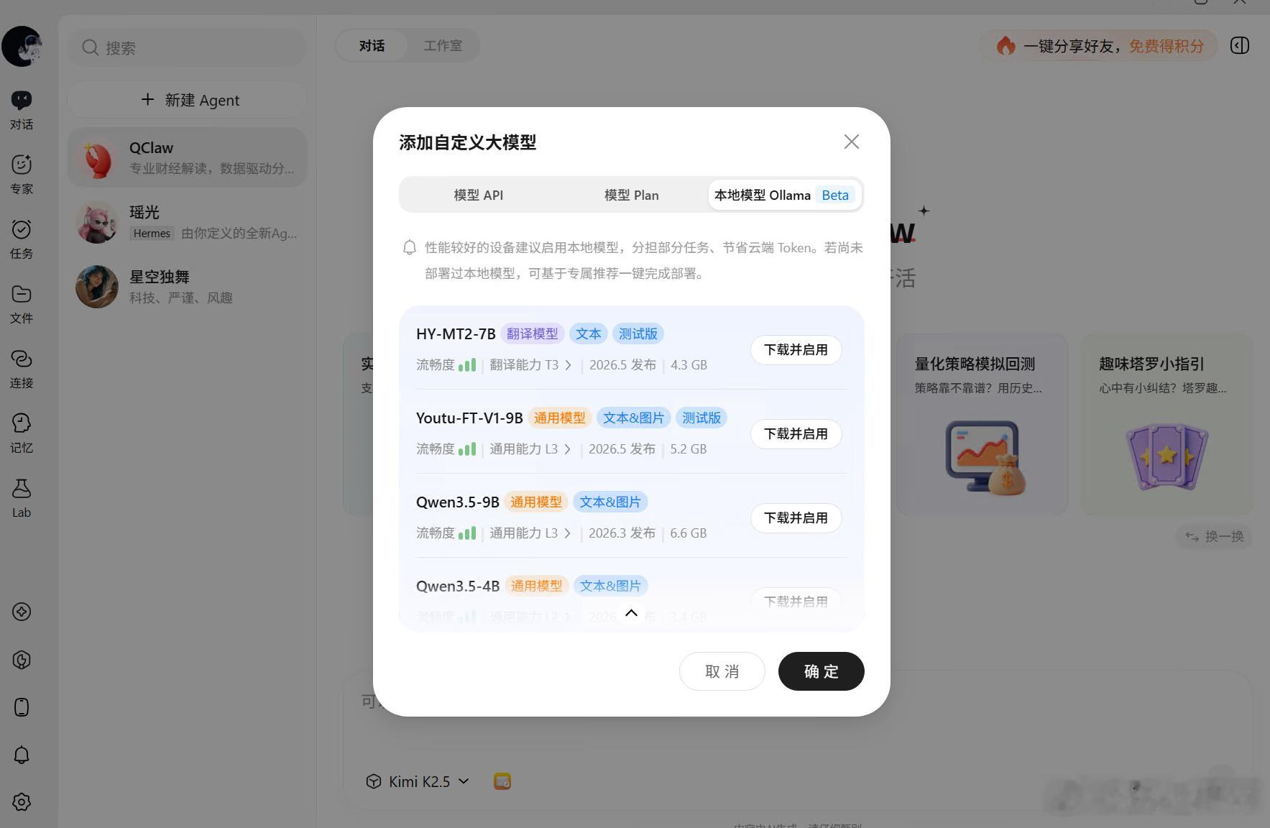Click the 4.3 GB size of HY-MT2-7B

[689, 365]
